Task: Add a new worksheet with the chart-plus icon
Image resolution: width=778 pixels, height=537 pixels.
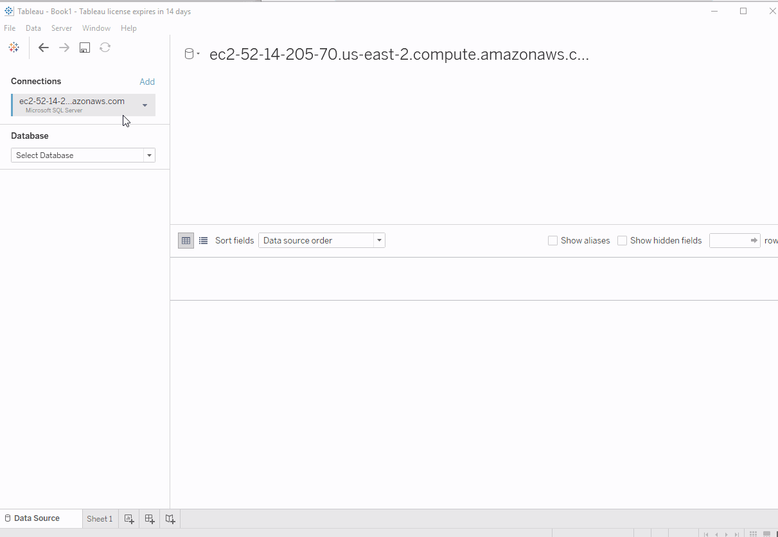Action: click(129, 519)
